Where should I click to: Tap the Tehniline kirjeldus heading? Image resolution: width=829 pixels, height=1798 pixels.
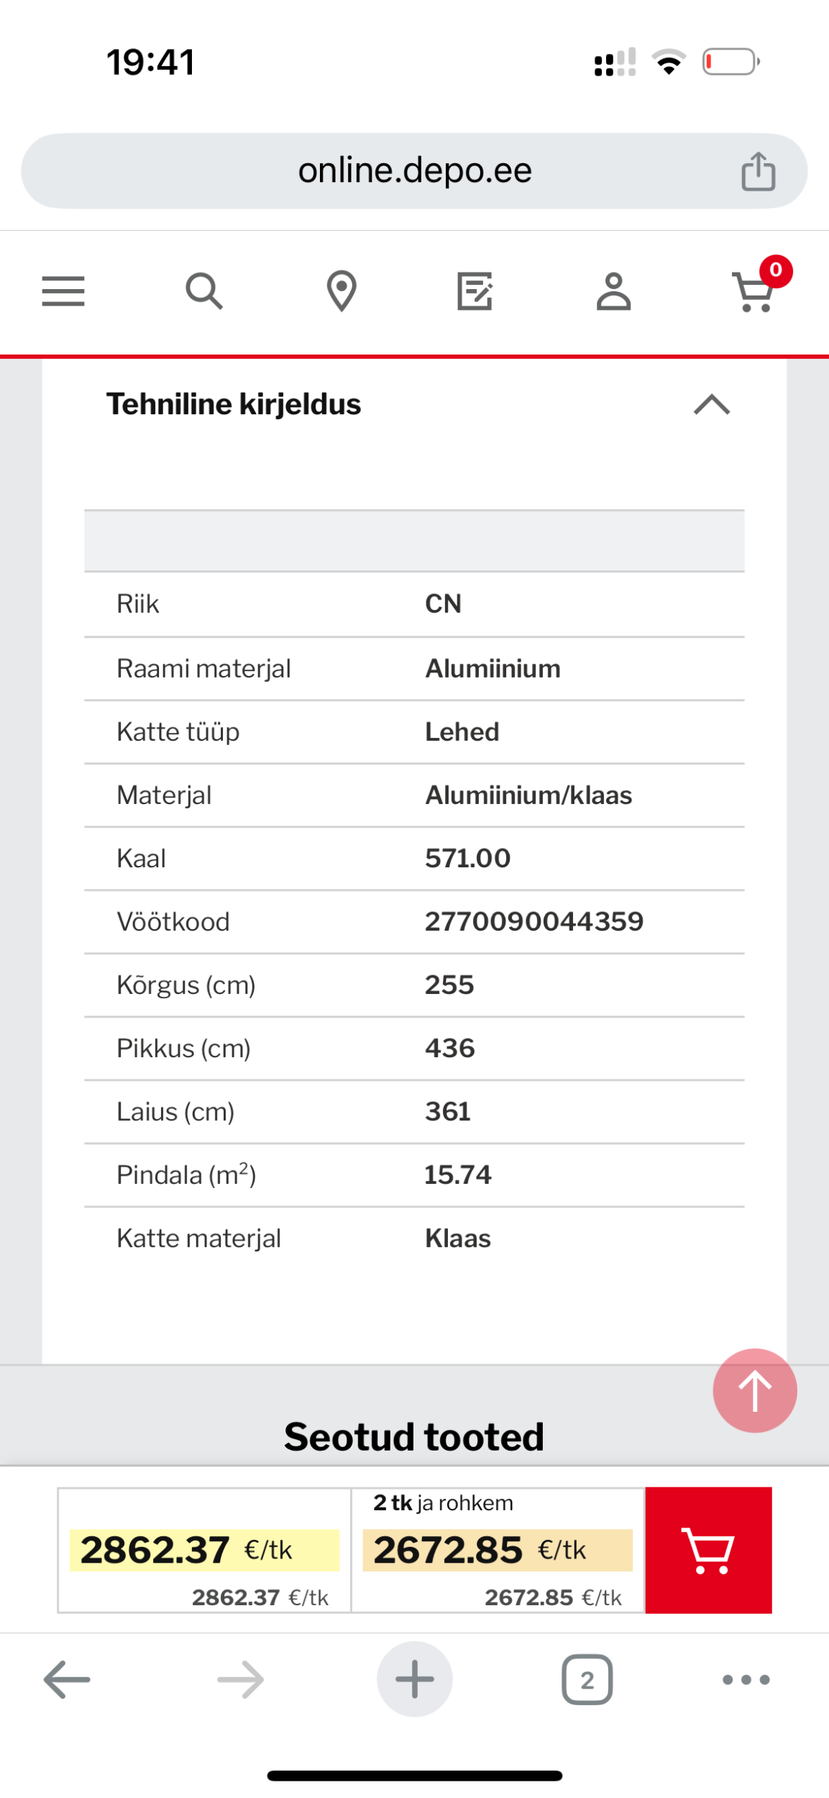(234, 404)
